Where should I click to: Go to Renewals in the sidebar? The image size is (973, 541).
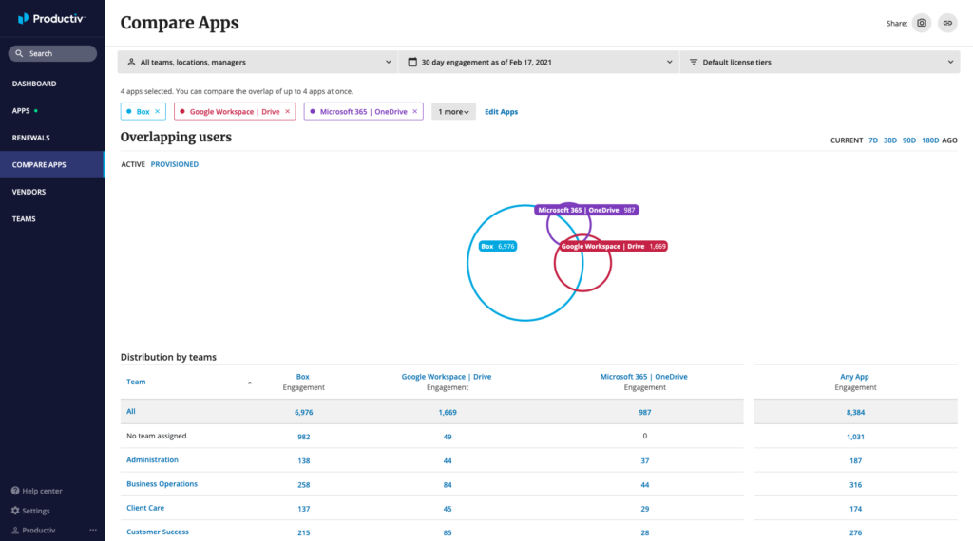click(x=31, y=138)
